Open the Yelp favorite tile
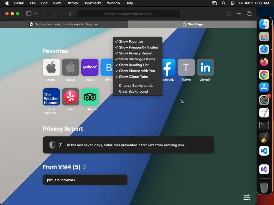The image size is (274, 205). click(71, 97)
